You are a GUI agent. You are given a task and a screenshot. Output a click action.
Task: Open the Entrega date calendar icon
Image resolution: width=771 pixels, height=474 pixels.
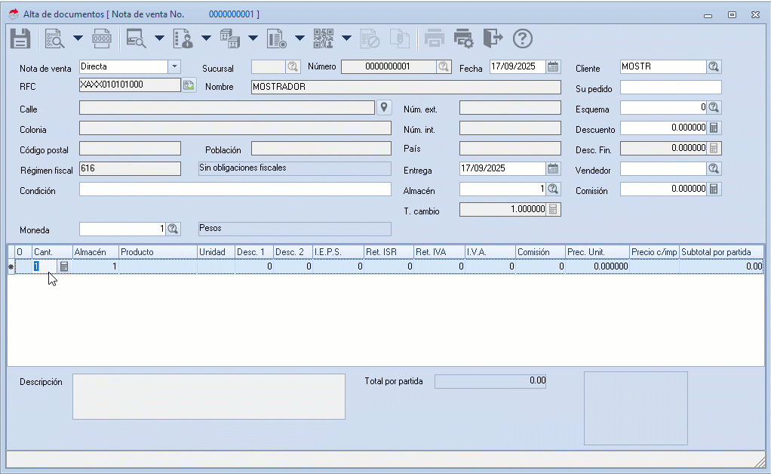click(553, 168)
